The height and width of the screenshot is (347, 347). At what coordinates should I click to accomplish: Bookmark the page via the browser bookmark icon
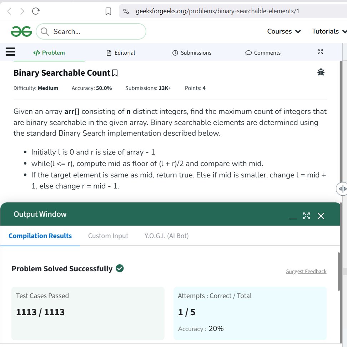[108, 11]
